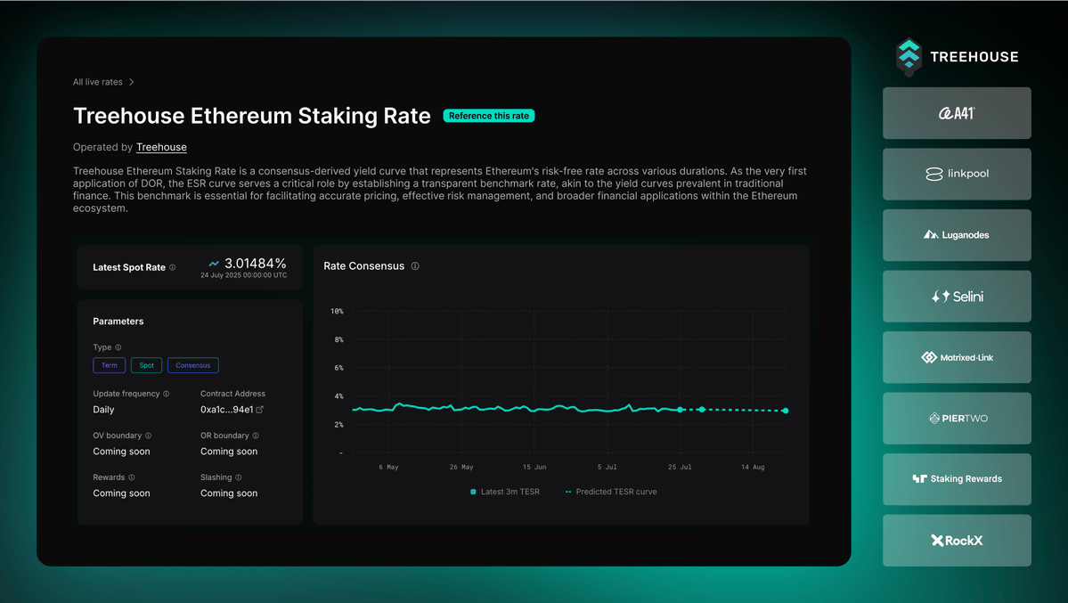Open contract address external link icon

[x=259, y=410]
